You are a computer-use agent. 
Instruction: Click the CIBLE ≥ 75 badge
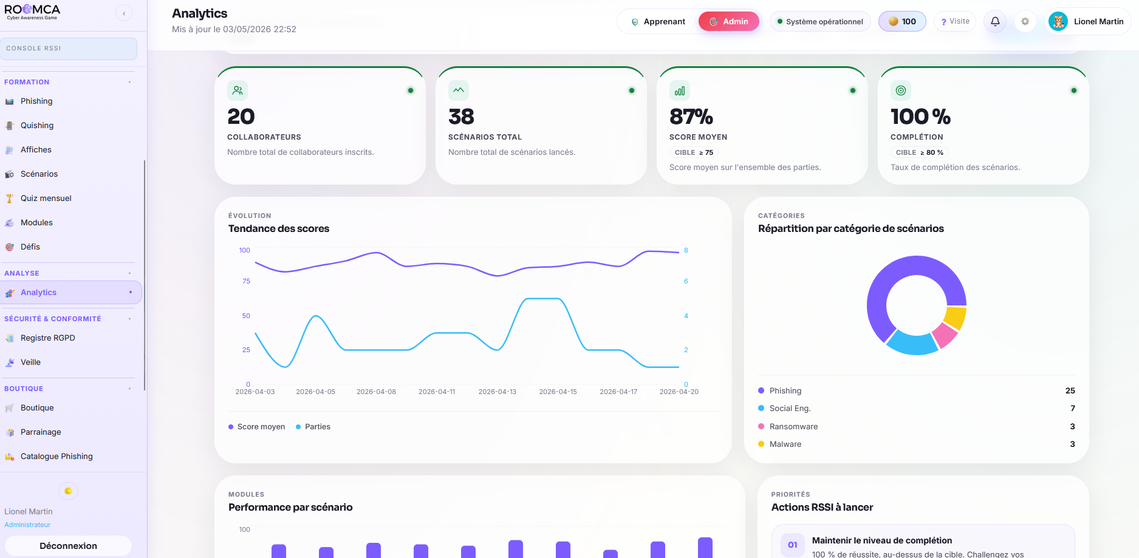694,152
